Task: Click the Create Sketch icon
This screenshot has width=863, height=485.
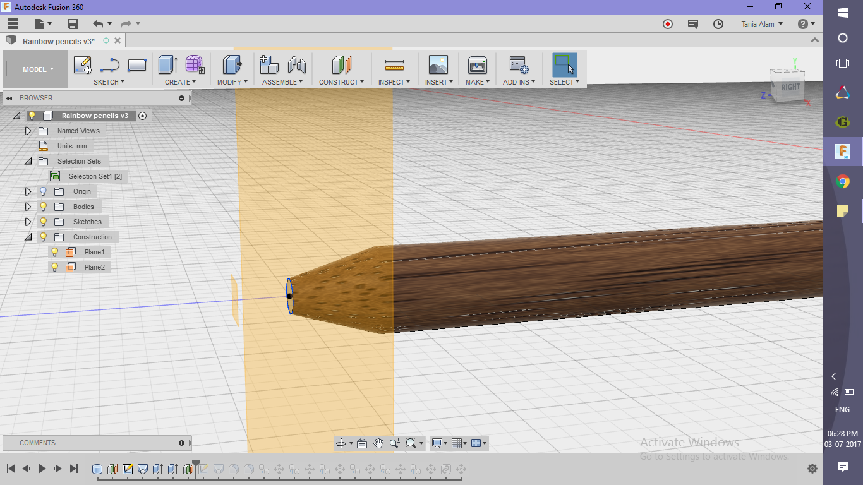Action: point(83,65)
